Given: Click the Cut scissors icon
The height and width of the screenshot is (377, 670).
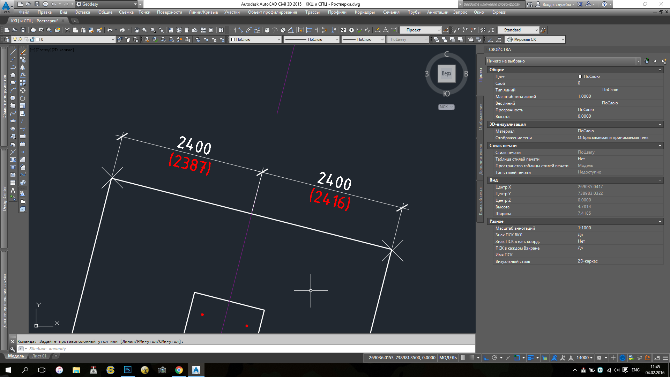Looking at the screenshot, I should coord(67,30).
